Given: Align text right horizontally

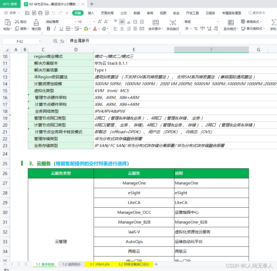Looking at the screenshot, I should point(129,28).
